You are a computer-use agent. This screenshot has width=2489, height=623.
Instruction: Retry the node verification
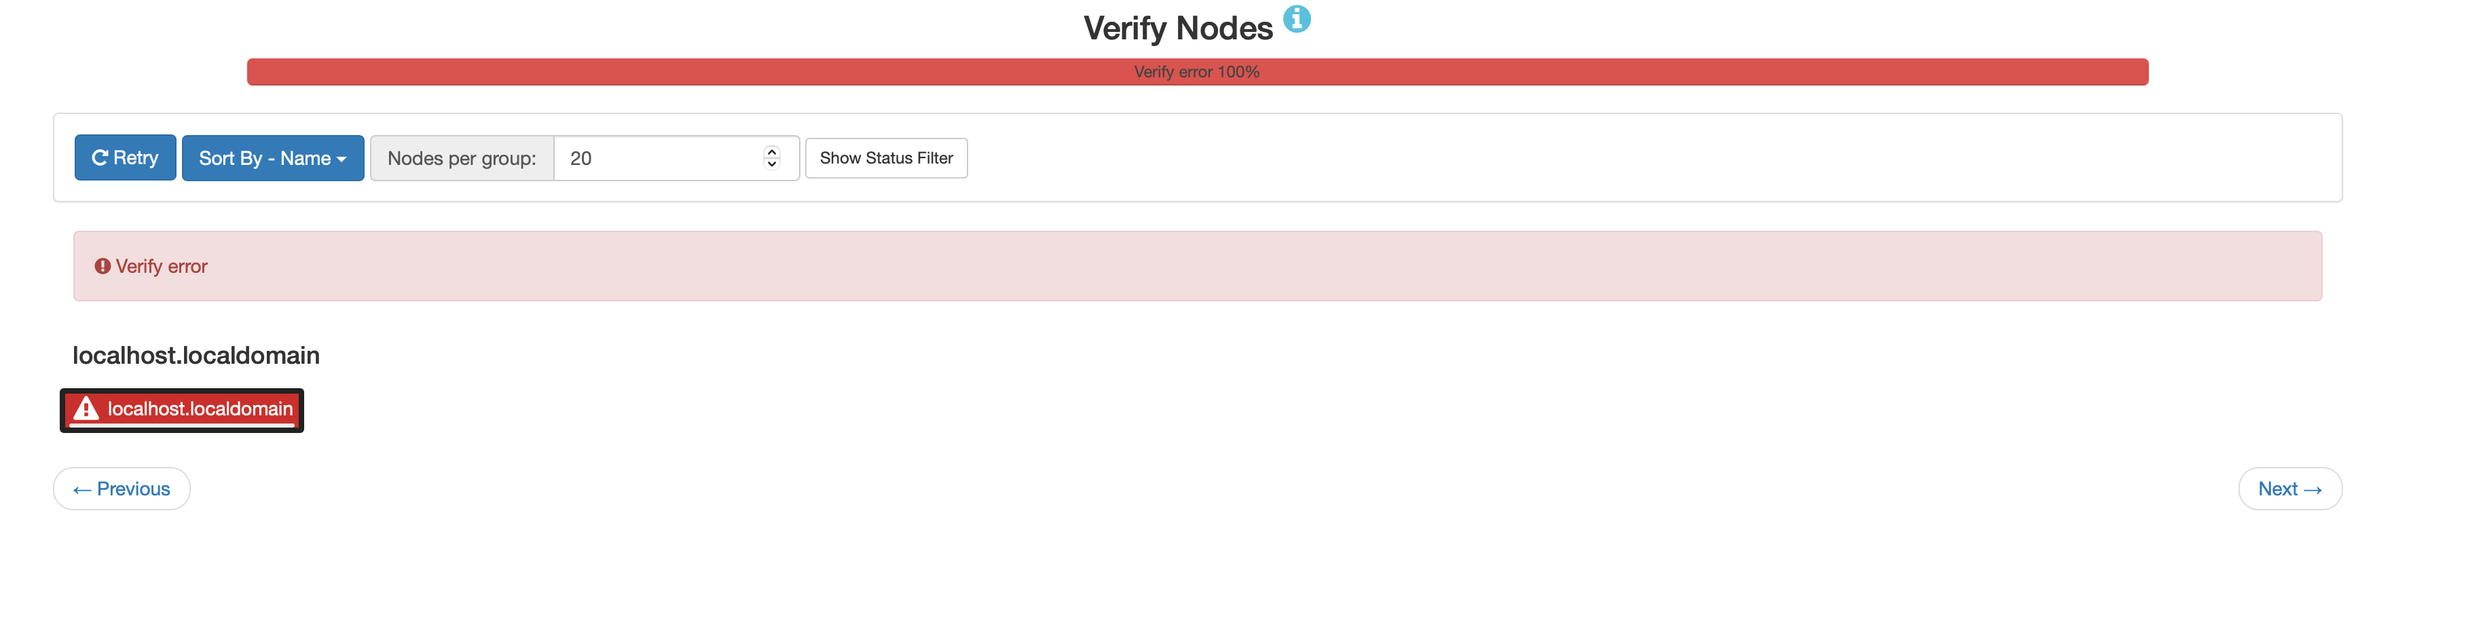click(x=126, y=157)
